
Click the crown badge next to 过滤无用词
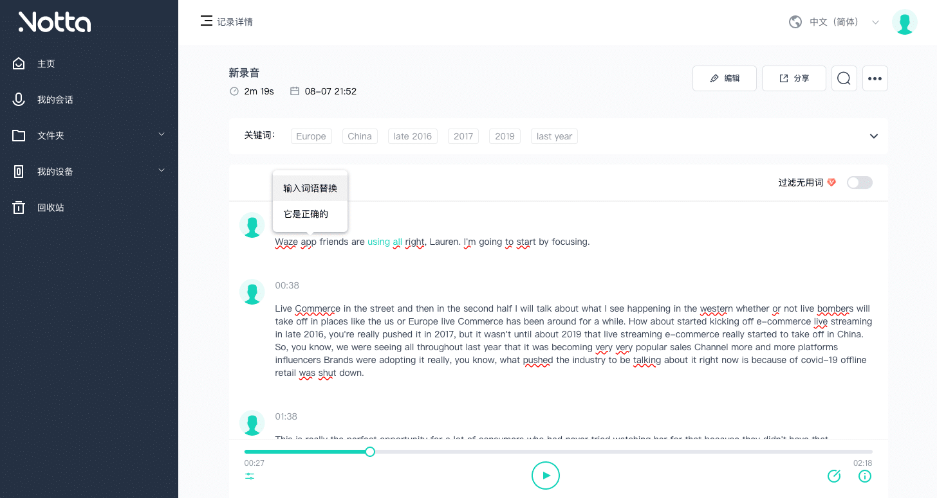click(x=832, y=182)
